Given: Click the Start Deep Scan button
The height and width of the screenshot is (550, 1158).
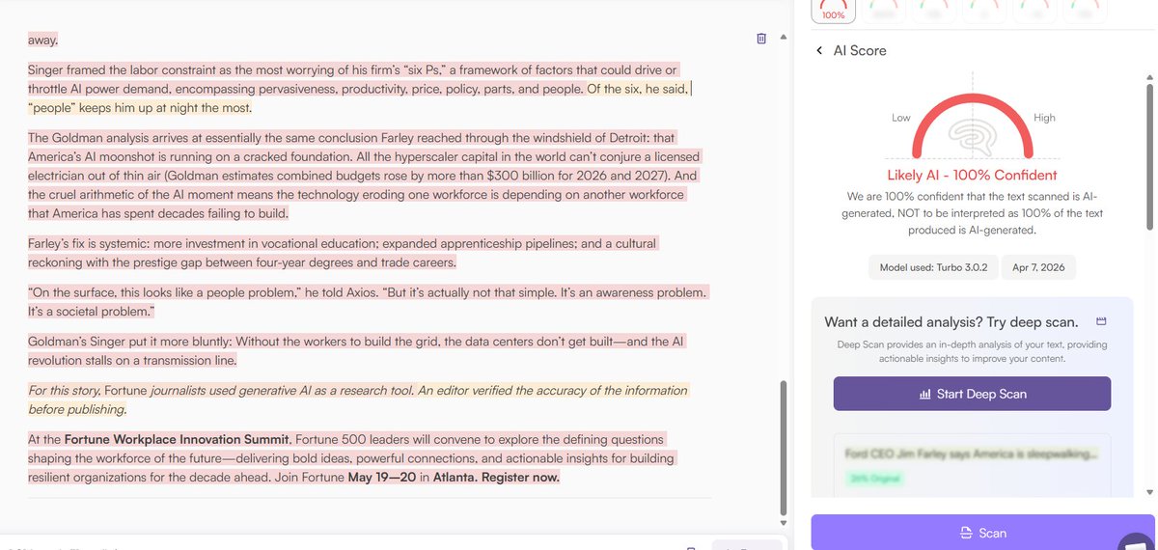Looking at the screenshot, I should [x=972, y=394].
